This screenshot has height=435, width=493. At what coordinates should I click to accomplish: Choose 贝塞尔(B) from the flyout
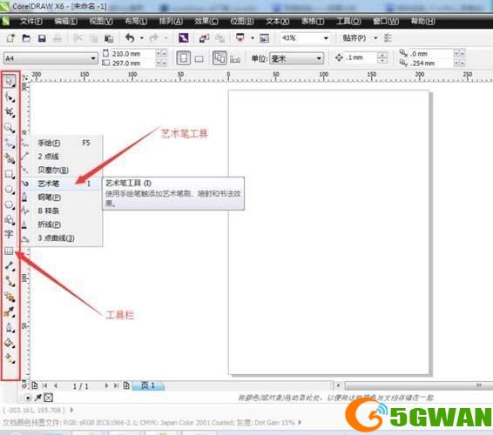[62, 170]
